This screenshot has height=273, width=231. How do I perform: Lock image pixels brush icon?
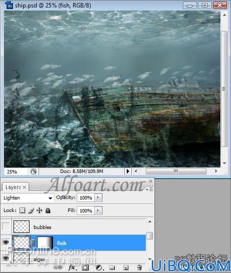tap(31, 210)
